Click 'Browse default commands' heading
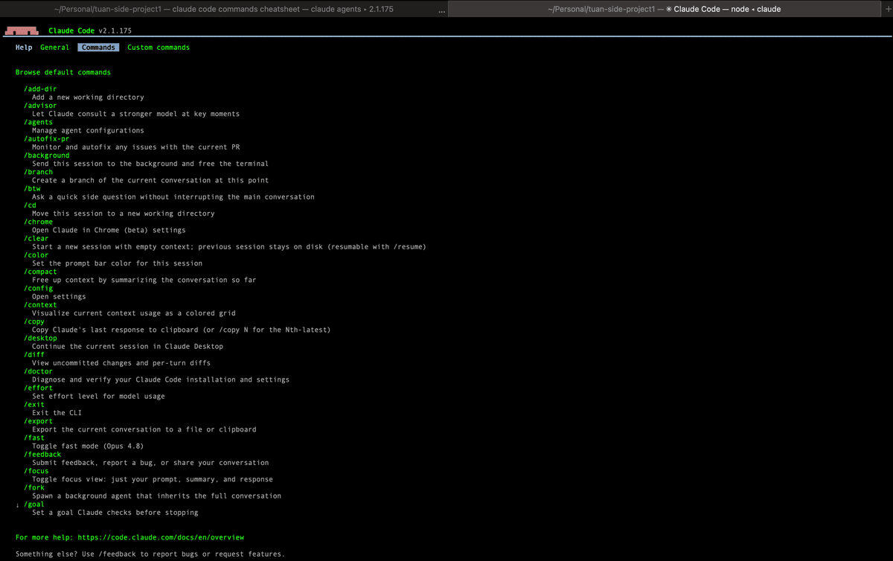This screenshot has height=561, width=893. click(63, 72)
